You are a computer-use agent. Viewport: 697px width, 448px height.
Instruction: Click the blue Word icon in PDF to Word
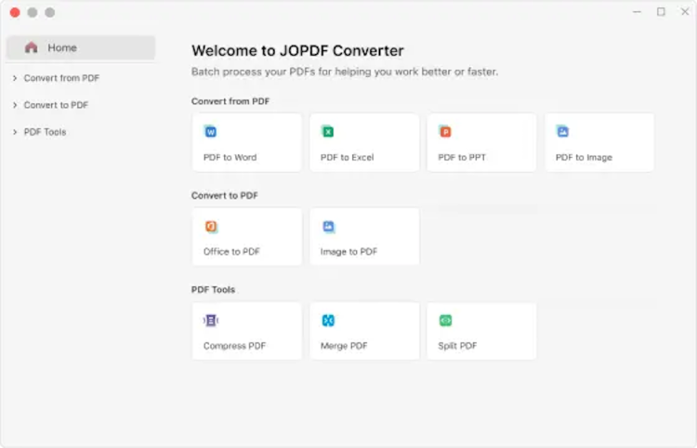210,132
